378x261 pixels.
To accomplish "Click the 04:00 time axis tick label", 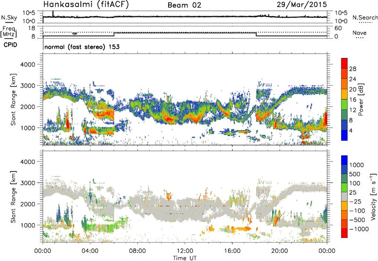I will tap(90, 251).
